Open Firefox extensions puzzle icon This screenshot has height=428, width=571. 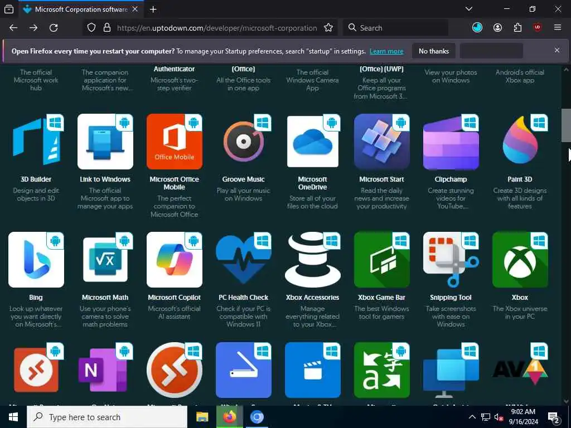tap(517, 28)
